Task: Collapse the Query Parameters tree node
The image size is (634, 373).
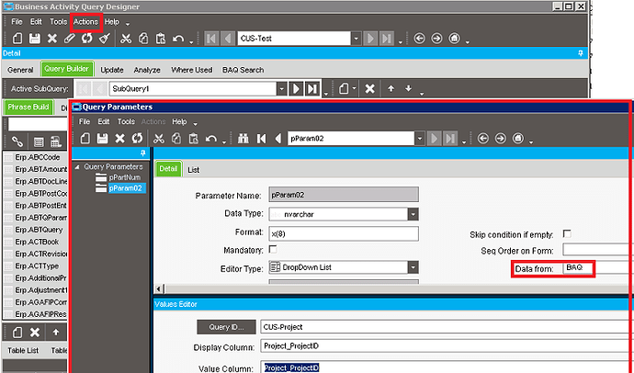Action: 77,167
